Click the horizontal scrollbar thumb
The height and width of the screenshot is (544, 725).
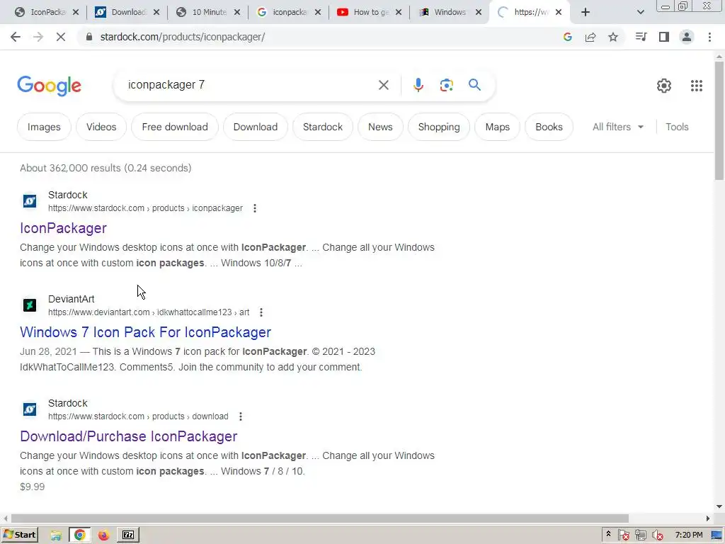click(x=319, y=518)
